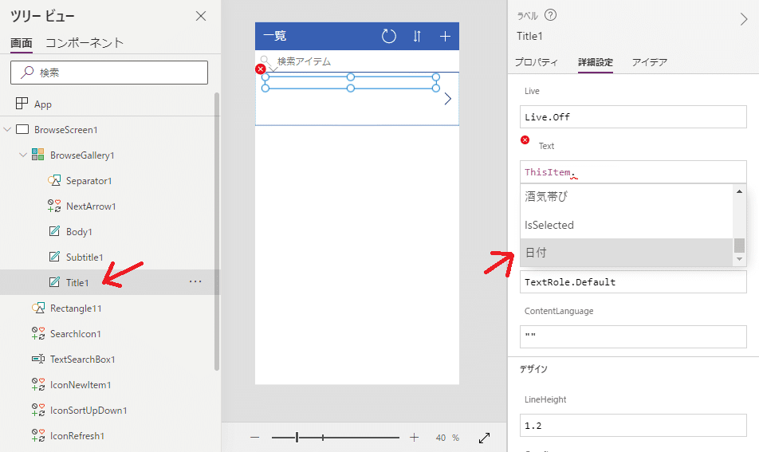Click the red error badge on canvas
Image resolution: width=759 pixels, height=452 pixels.
point(261,69)
